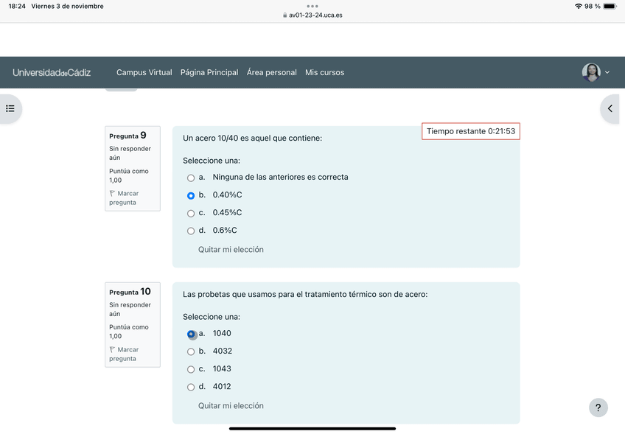Viewport: 625px width, 434px height.
Task: Open the course index list icon
Action: [x=10, y=108]
